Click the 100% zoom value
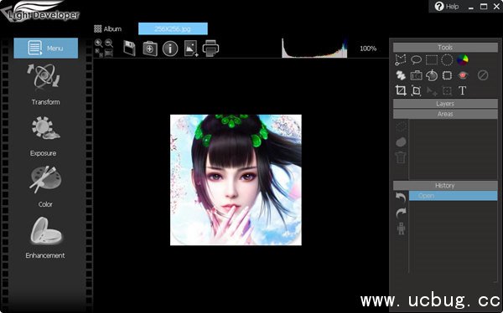503x313 pixels. click(368, 49)
